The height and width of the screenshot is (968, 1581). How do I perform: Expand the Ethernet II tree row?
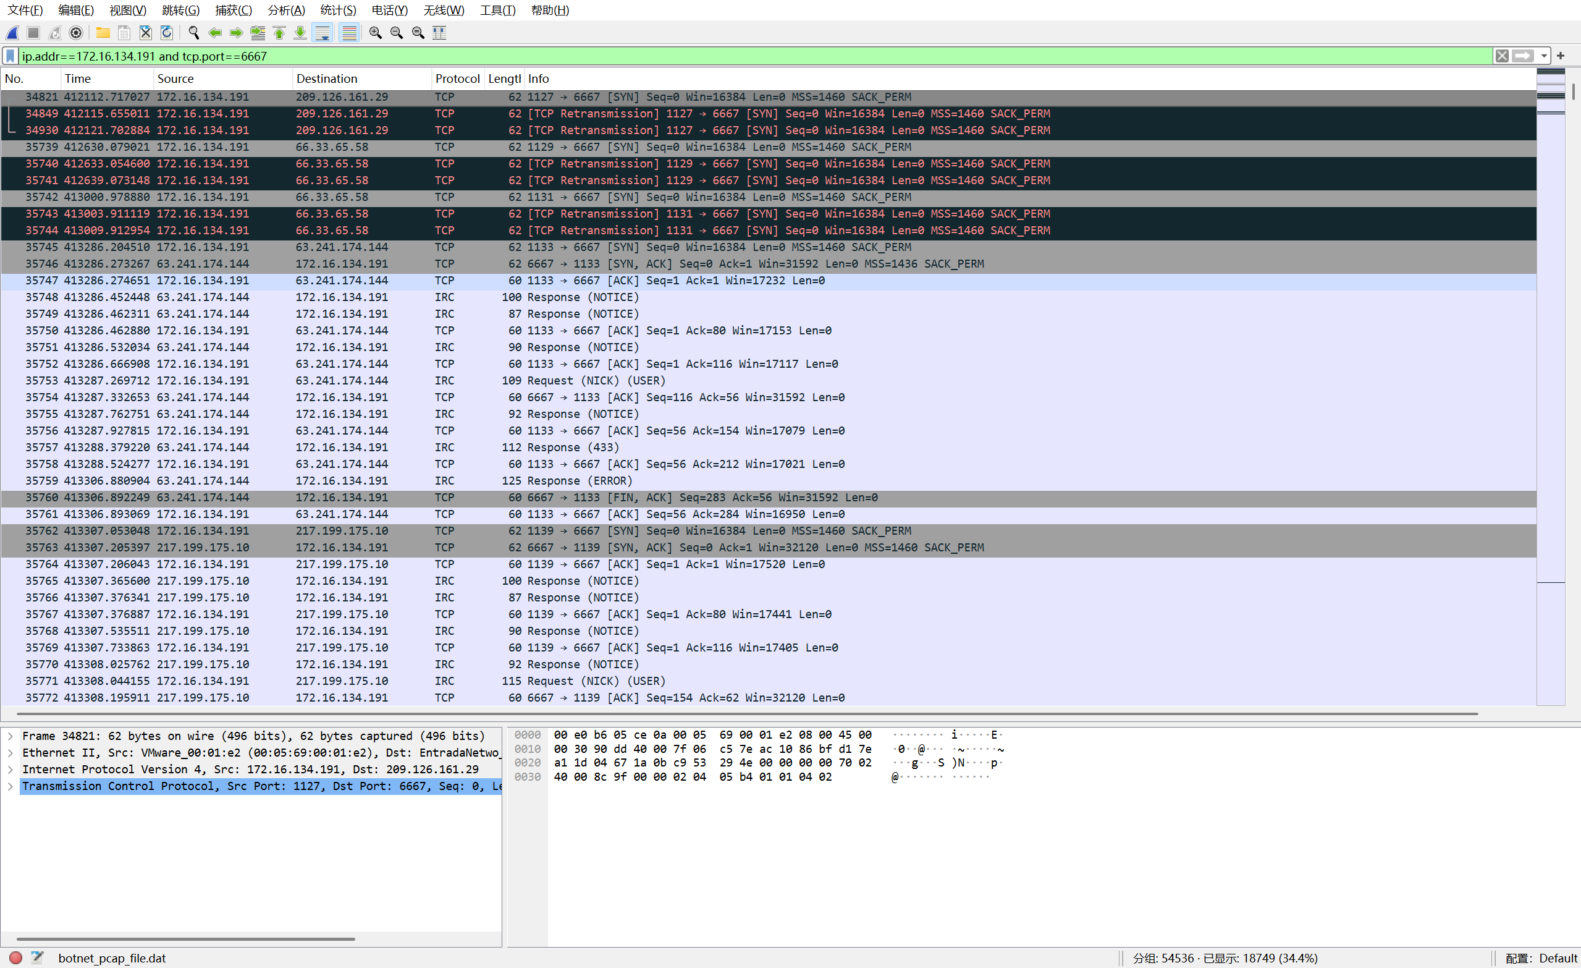pos(11,753)
